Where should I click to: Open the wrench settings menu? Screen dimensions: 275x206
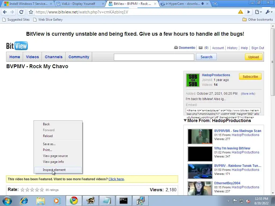[269, 12]
